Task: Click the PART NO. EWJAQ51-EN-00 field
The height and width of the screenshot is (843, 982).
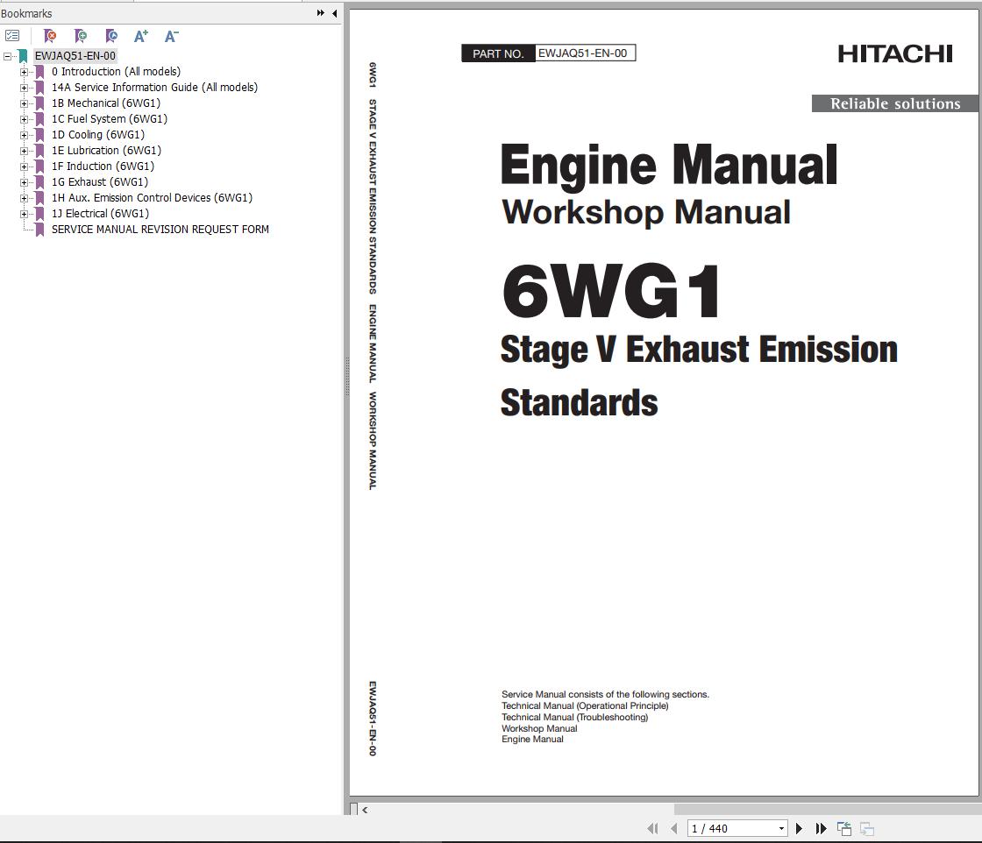Action: click(x=549, y=53)
